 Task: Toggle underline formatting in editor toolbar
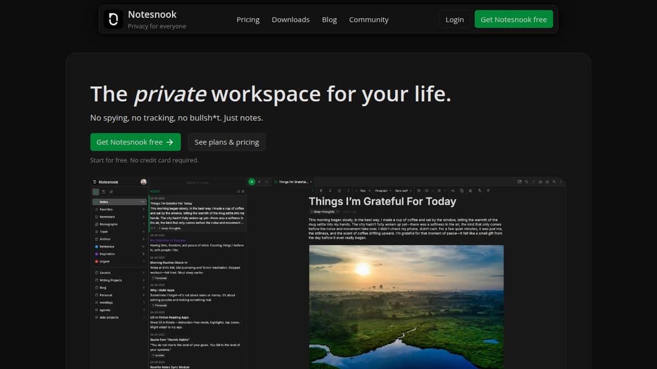click(x=339, y=191)
